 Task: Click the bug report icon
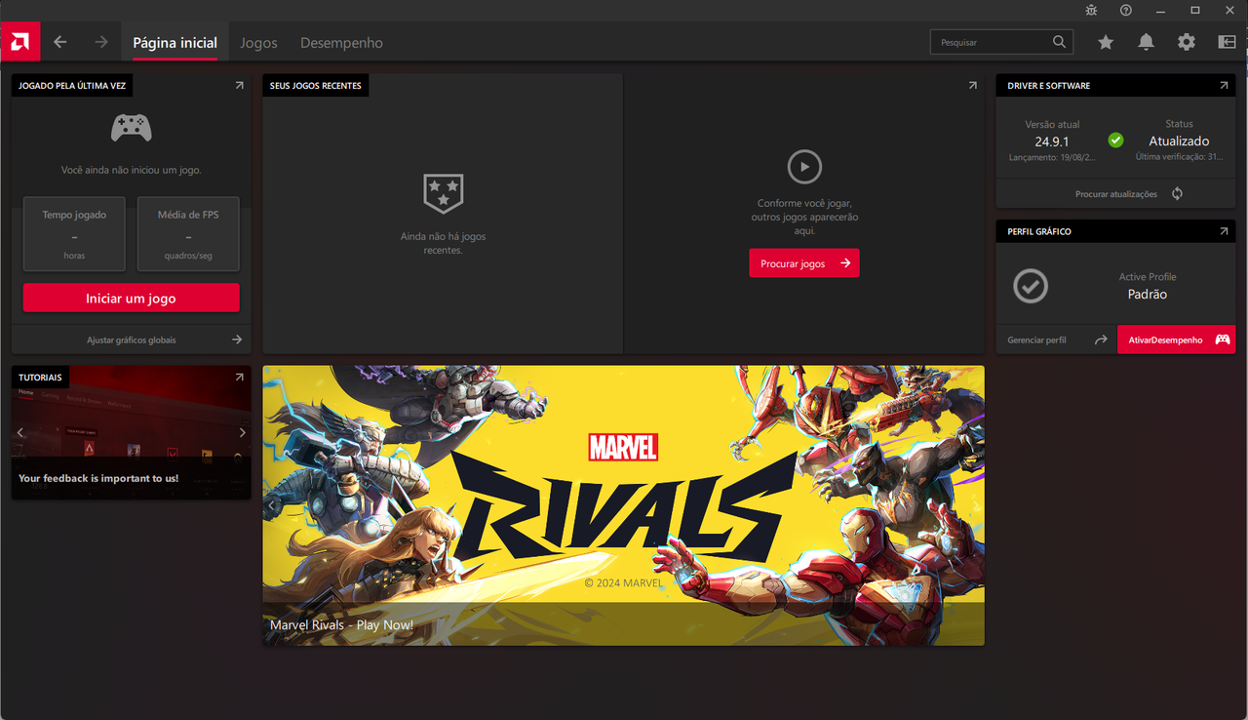pos(1091,10)
